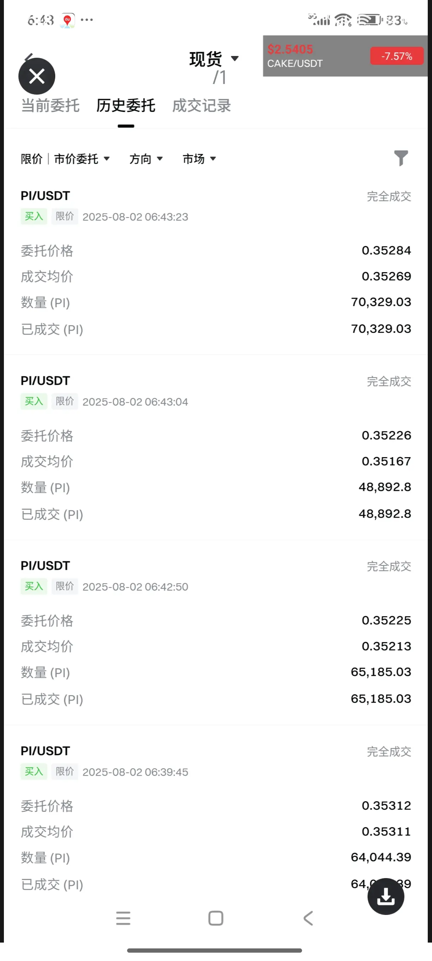This screenshot has height=961, width=432.
Task: Select the 历史委托 tab
Action: point(126,106)
